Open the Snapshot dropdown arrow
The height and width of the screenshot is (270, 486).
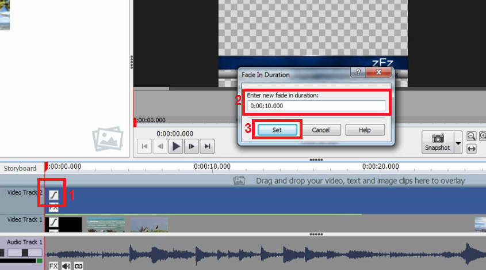coord(458,142)
